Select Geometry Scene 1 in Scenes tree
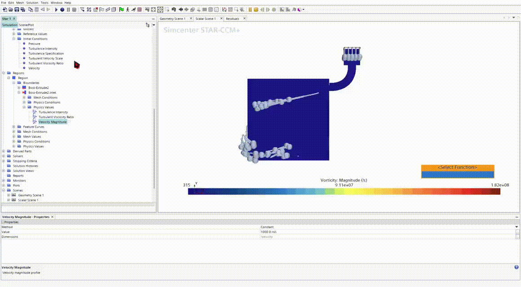Image resolution: width=521 pixels, height=287 pixels. [31, 196]
